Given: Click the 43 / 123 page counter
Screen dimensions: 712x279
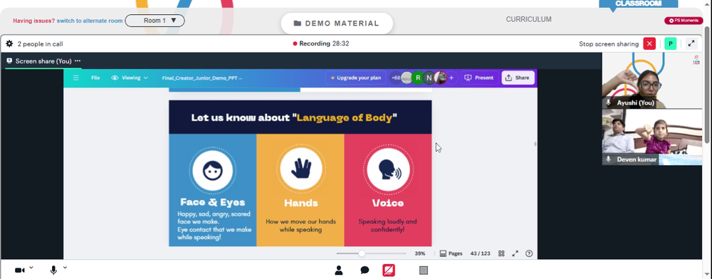Looking at the screenshot, I should [481, 253].
